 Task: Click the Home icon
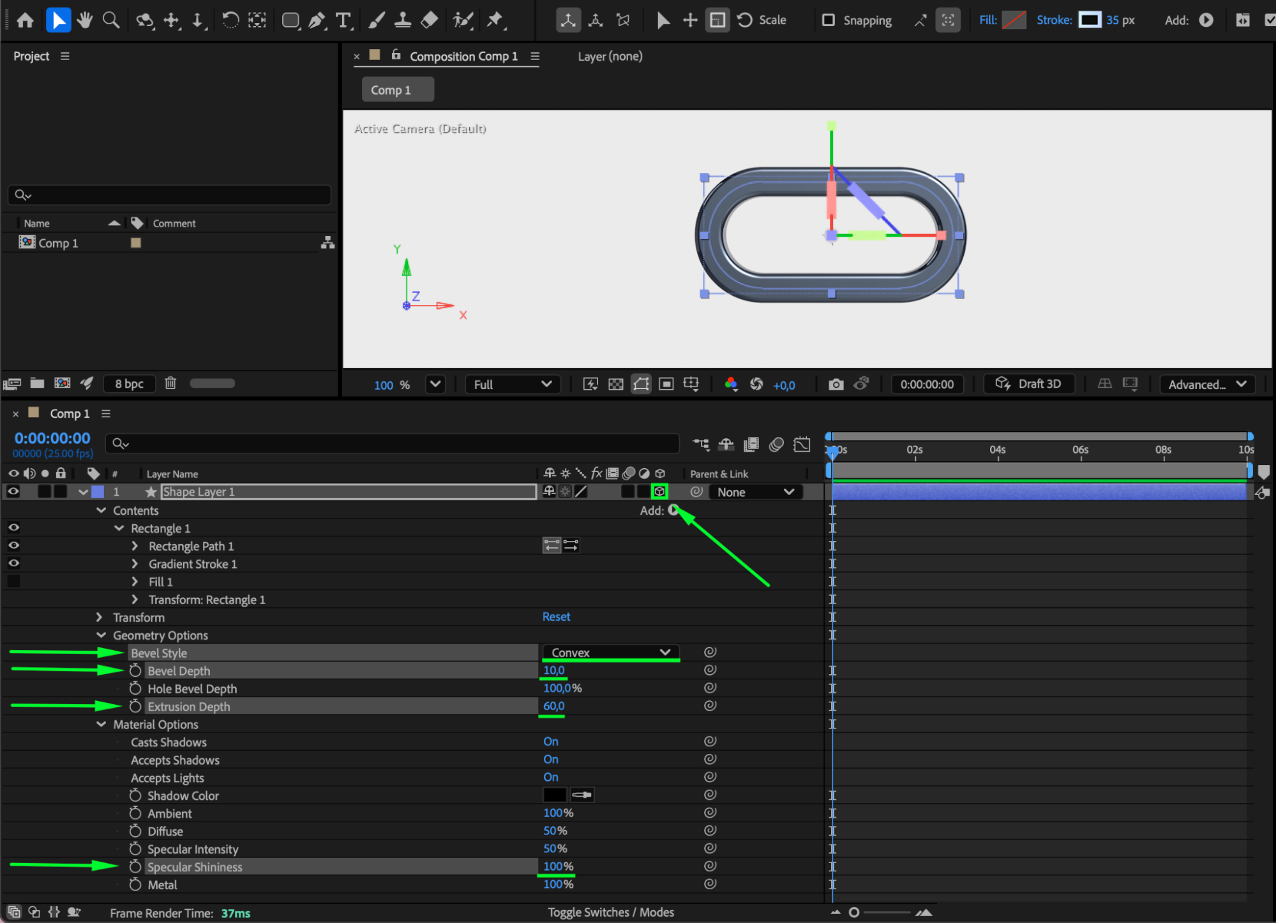pos(26,20)
